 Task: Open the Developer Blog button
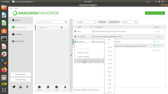[20, 80]
